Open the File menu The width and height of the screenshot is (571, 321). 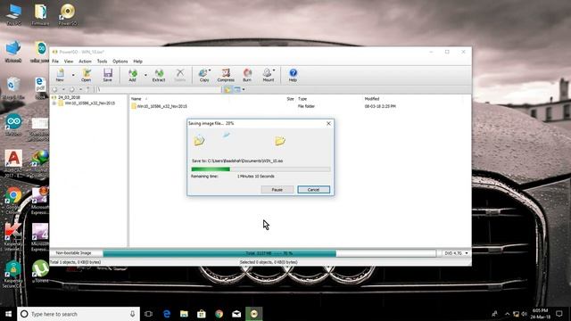55,62
